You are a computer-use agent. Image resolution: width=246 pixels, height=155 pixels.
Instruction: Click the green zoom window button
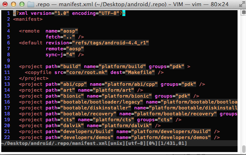tap(22, 4)
